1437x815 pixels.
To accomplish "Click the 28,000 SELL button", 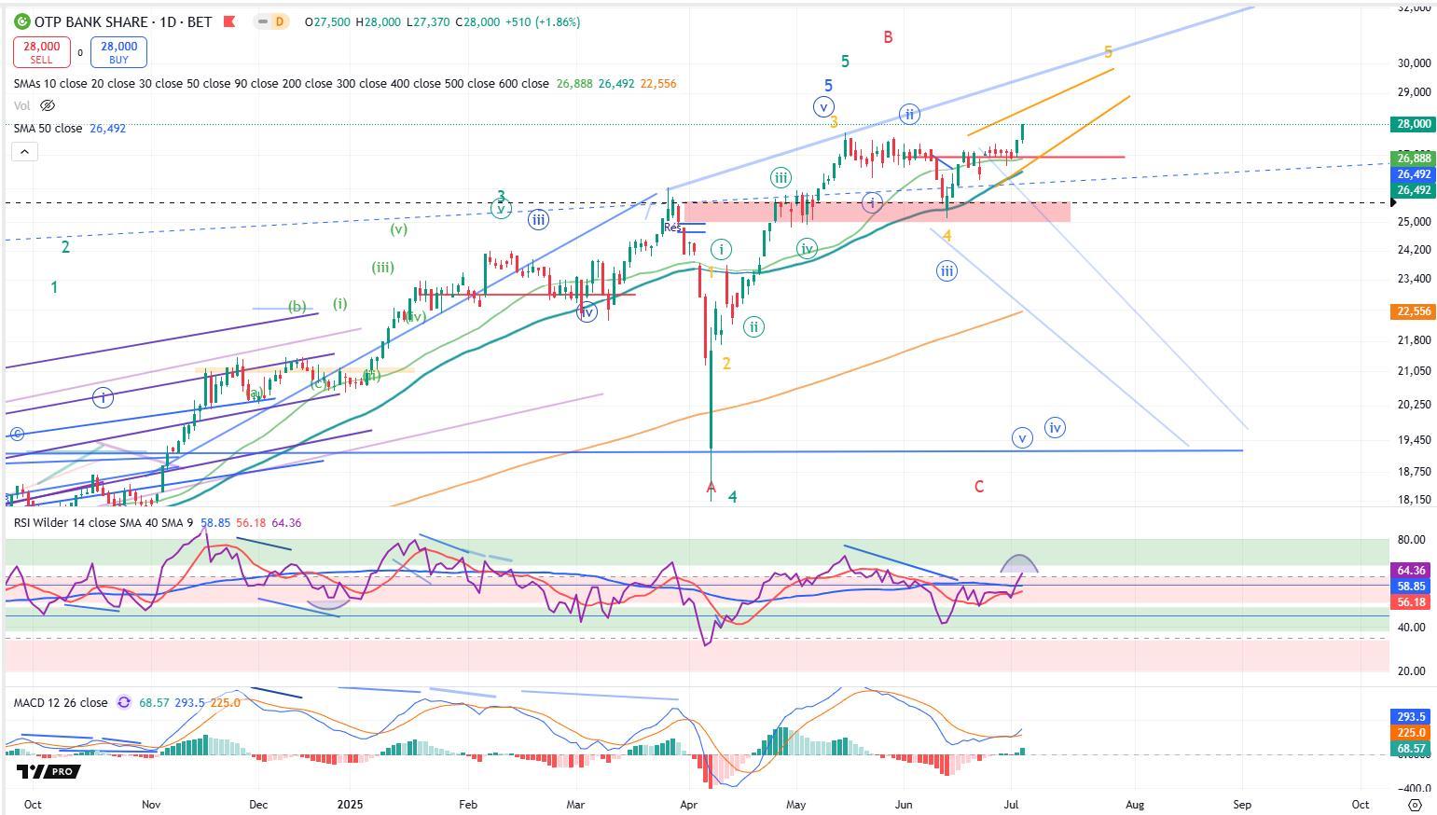I will click(41, 52).
